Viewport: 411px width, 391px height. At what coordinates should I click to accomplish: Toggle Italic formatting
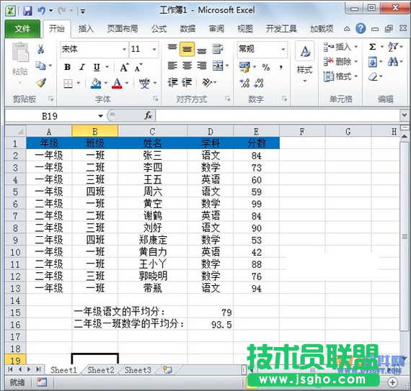[82, 67]
